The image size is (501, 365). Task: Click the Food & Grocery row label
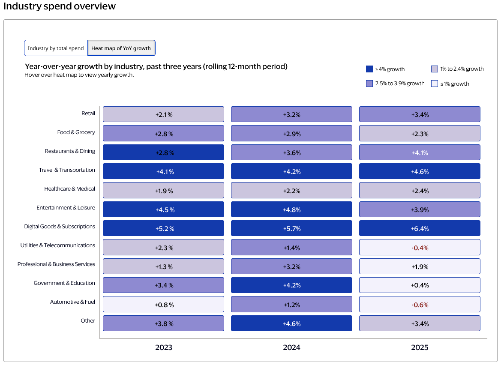[76, 132]
